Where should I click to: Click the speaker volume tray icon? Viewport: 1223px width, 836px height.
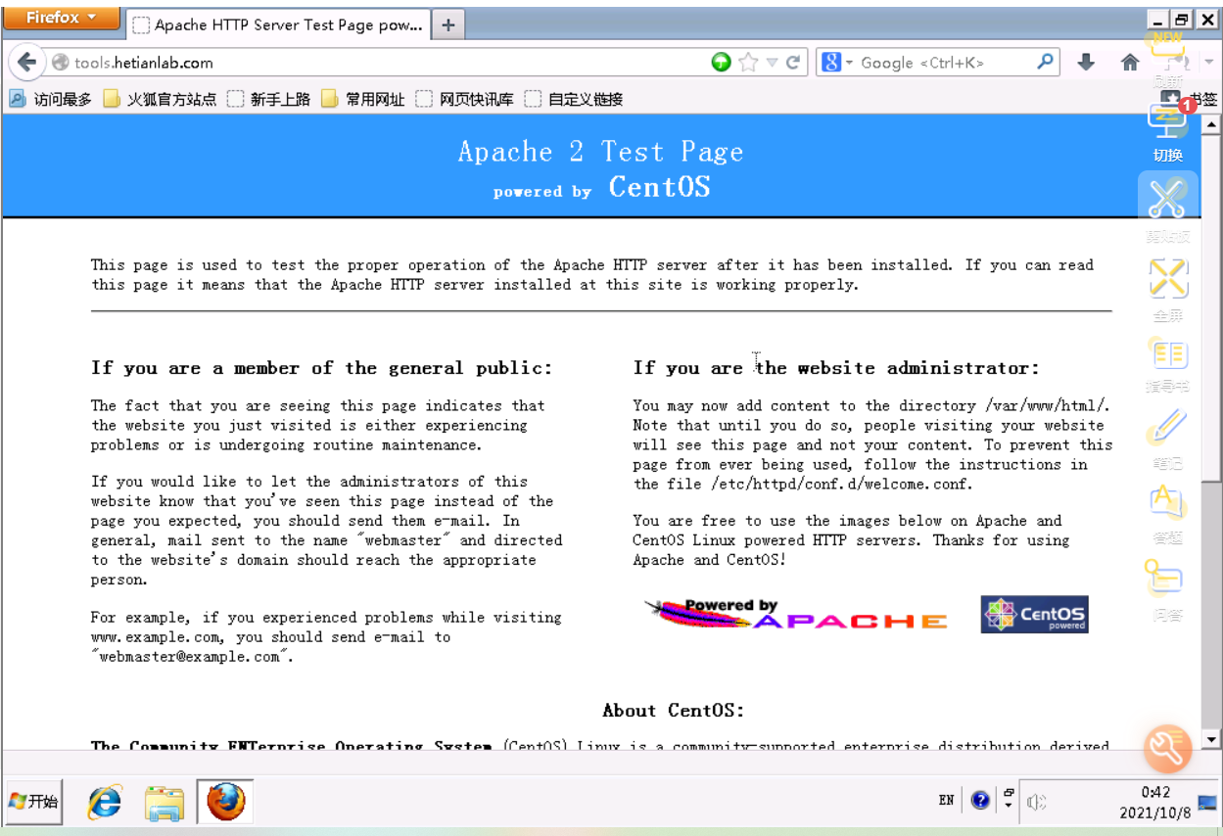click(1036, 803)
